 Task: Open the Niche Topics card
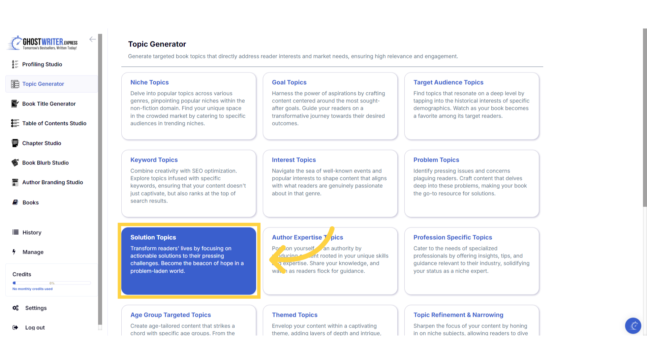tap(189, 105)
